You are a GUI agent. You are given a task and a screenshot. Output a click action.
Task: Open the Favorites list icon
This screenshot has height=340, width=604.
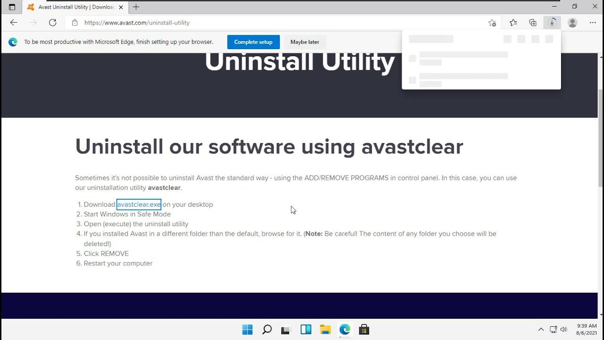[x=513, y=23]
